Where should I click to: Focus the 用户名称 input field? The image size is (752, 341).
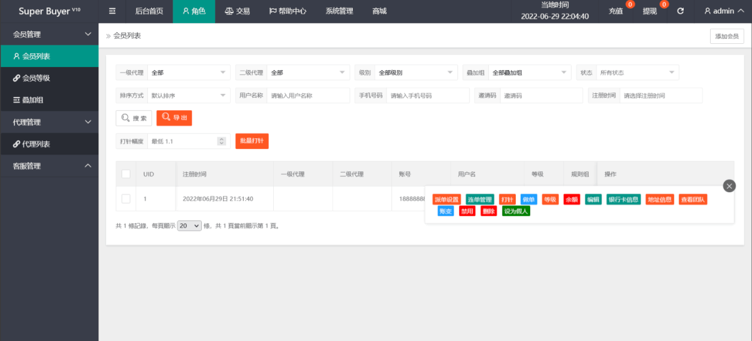click(x=308, y=96)
